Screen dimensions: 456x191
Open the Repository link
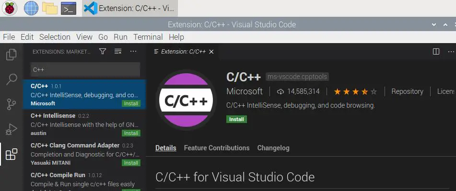(407, 91)
